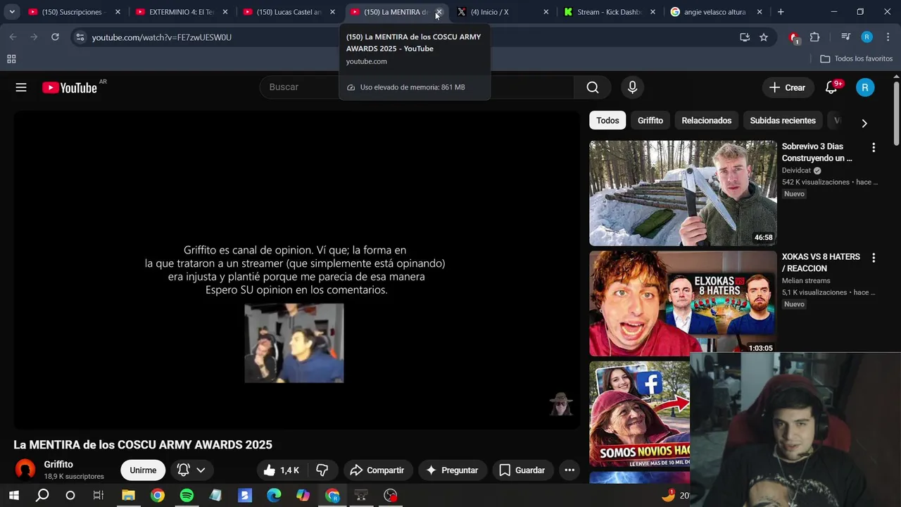Screen dimensions: 901x507
Task: Open the Windows Start menu
Action: [x=13, y=495]
